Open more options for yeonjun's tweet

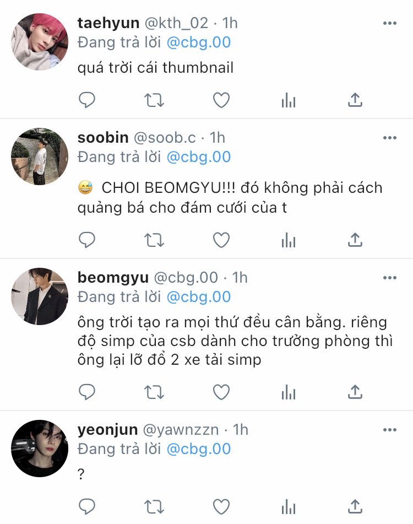click(390, 430)
